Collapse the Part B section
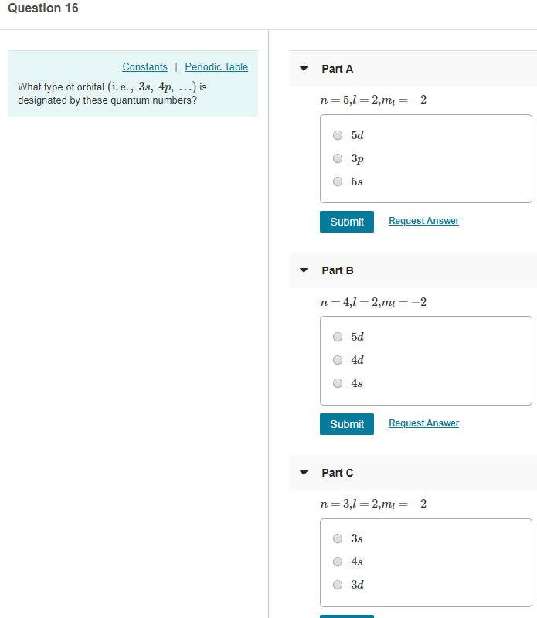The image size is (537, 618). click(x=304, y=270)
